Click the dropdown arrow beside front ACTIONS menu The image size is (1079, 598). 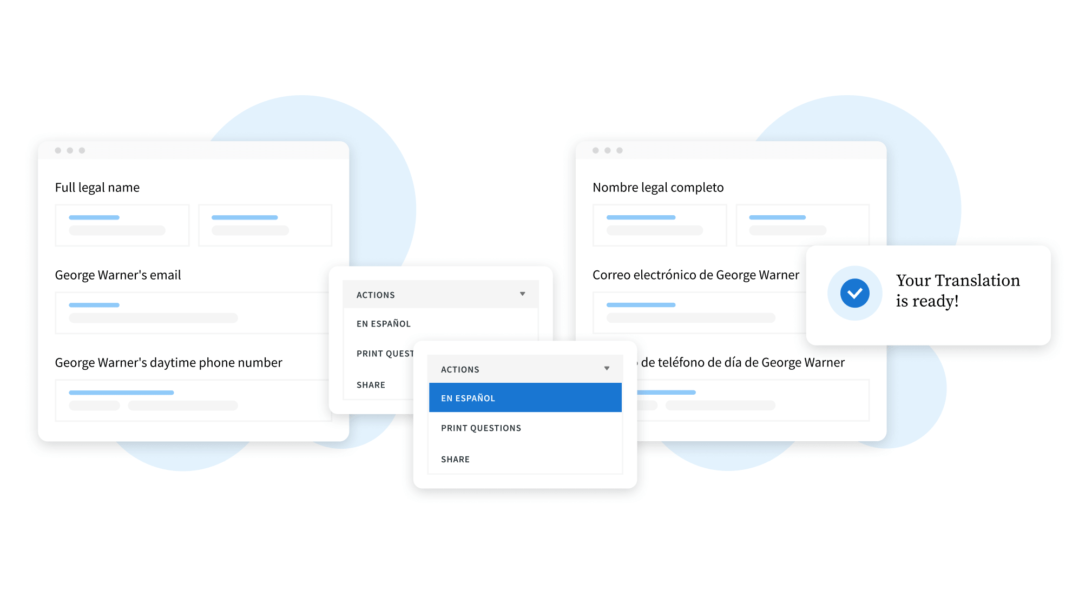pos(607,368)
